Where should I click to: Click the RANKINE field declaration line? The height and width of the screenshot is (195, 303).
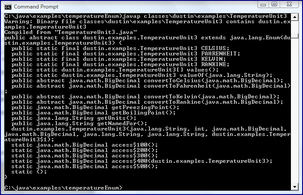pyautogui.click(x=120, y=64)
